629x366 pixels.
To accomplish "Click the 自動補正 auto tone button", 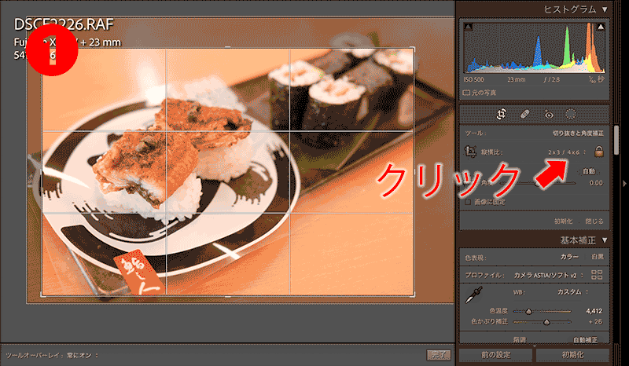I will pos(585,340).
